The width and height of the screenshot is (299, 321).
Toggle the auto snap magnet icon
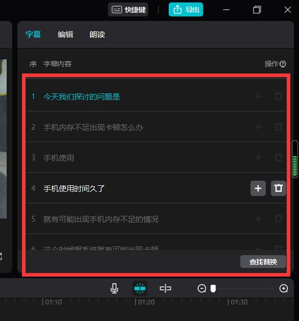(x=140, y=288)
